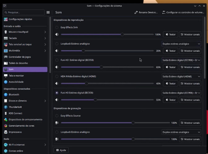Click Rename Devices button
The height and width of the screenshot is (154, 208).
click(x=146, y=13)
